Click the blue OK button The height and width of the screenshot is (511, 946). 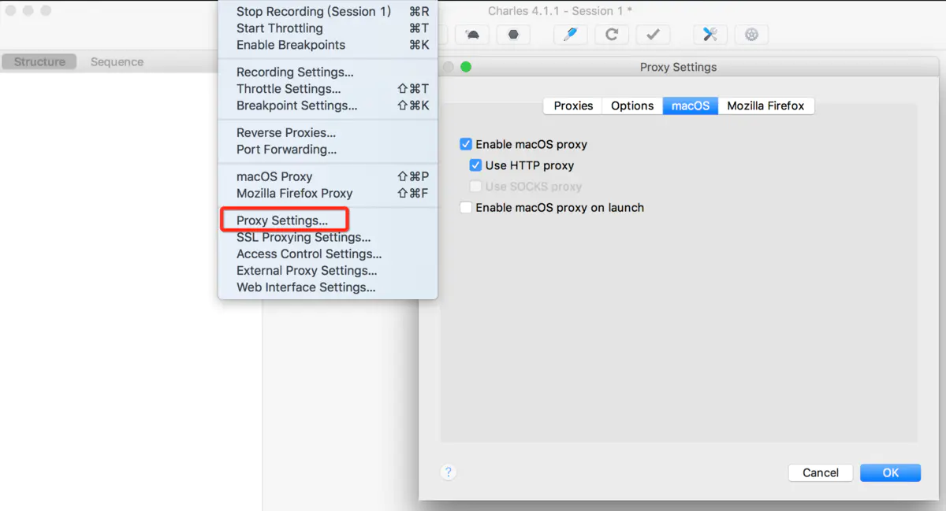891,472
